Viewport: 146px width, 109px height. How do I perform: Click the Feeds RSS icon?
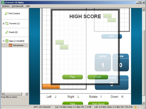(7, 32)
